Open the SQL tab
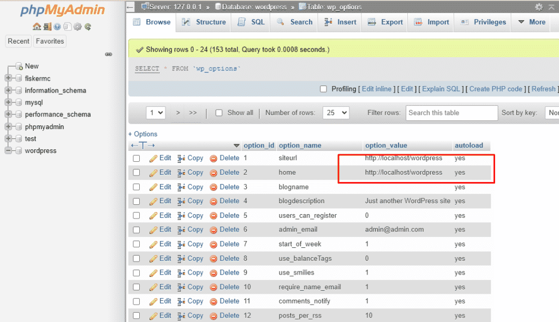Viewport: 559px width, 322px height. coord(251,22)
